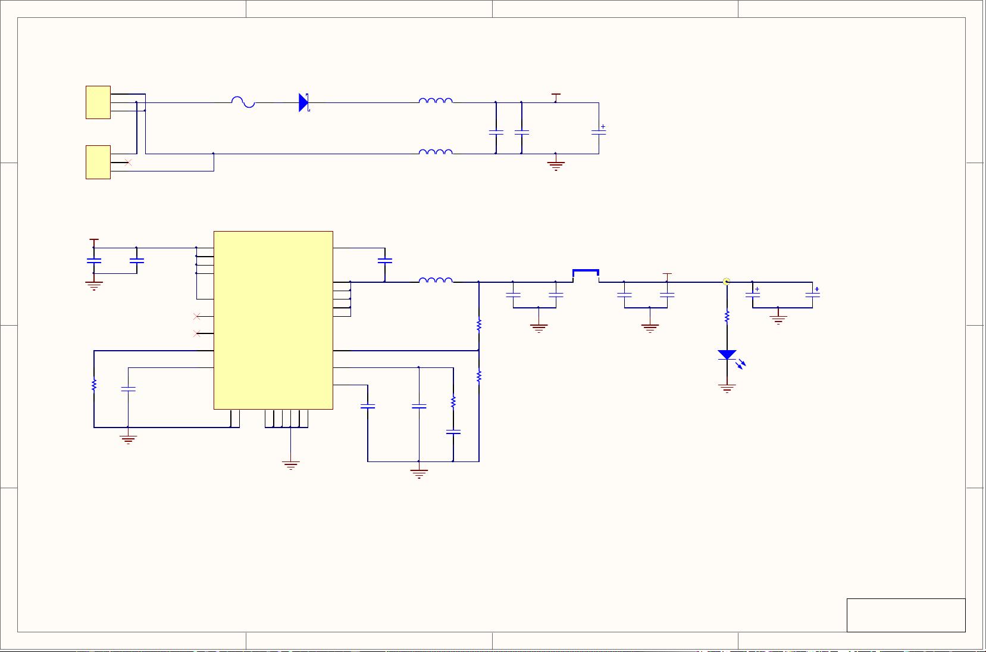
Task: Select the lower yellow connector block
Action: click(98, 163)
